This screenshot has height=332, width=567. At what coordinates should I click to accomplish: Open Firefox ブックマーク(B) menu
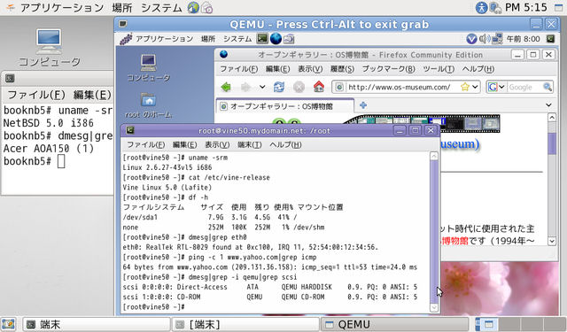tap(388, 69)
